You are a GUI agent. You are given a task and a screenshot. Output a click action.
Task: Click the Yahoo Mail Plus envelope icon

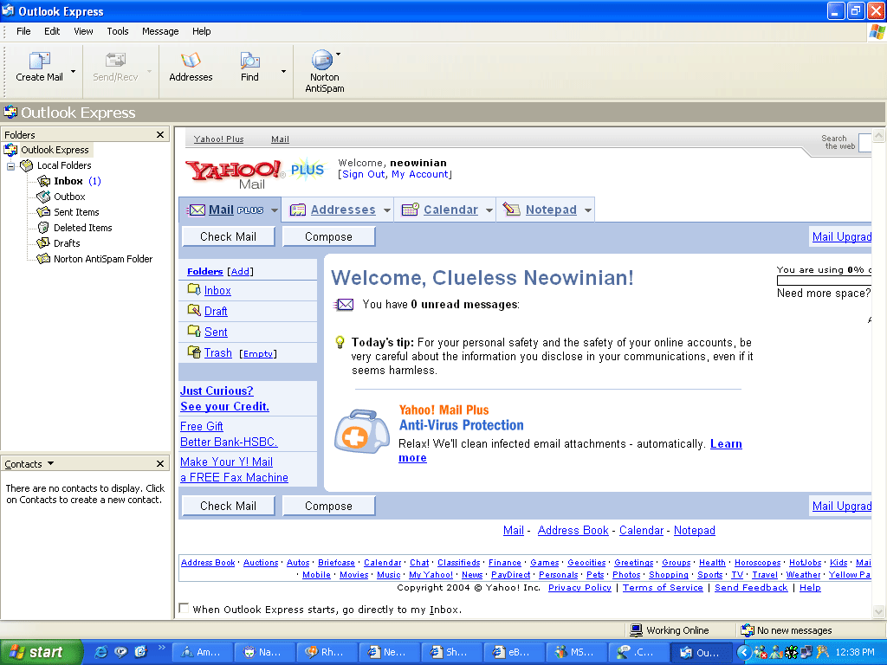pyautogui.click(x=197, y=210)
